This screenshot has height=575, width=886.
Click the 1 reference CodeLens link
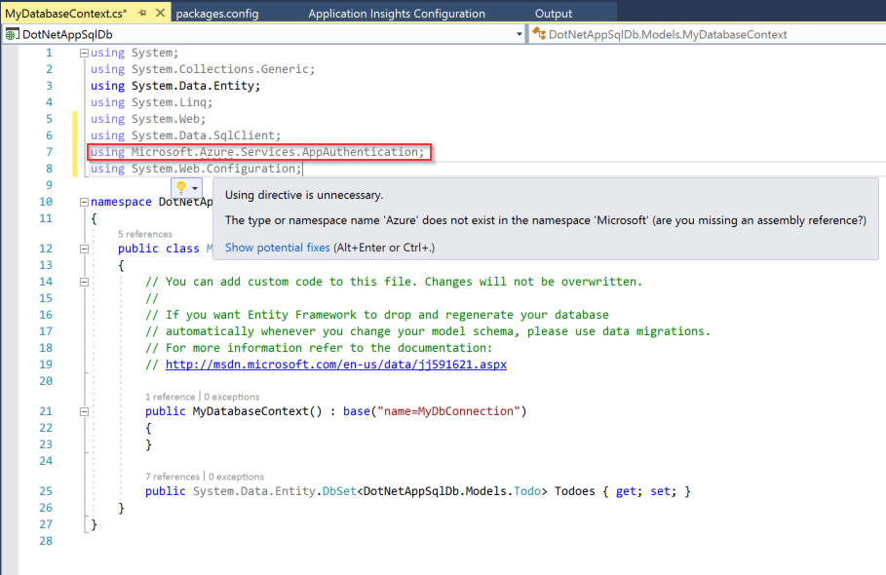tap(170, 397)
